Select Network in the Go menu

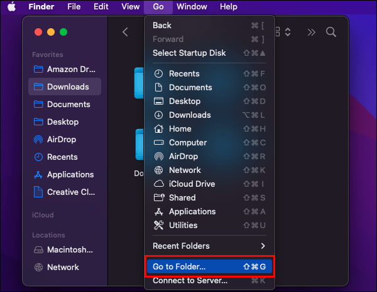point(185,170)
